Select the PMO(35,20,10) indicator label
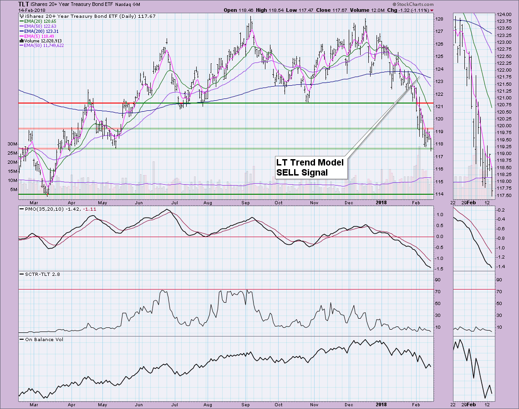This screenshot has height=409, width=519. (x=45, y=208)
